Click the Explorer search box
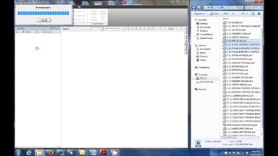 tap(254, 8)
